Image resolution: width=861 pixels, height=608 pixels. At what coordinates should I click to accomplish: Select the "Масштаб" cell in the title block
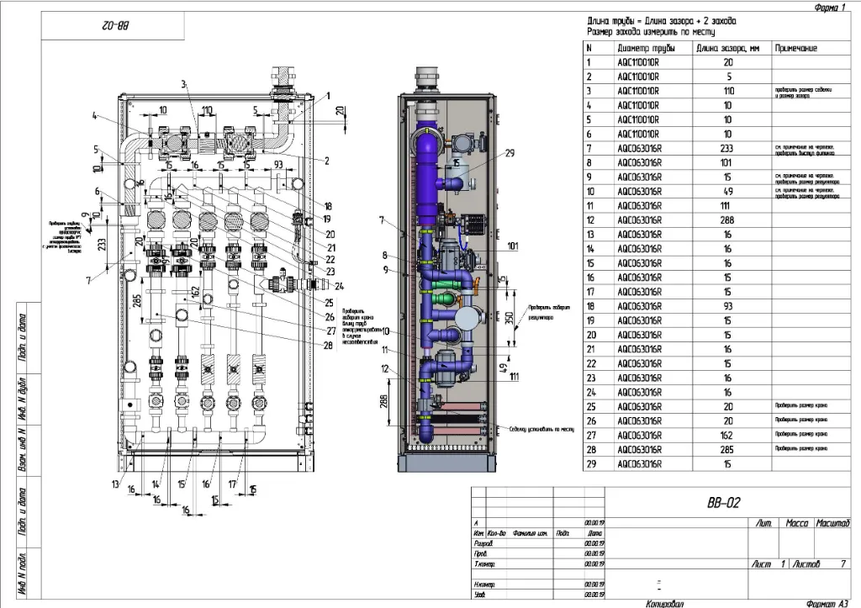833,524
